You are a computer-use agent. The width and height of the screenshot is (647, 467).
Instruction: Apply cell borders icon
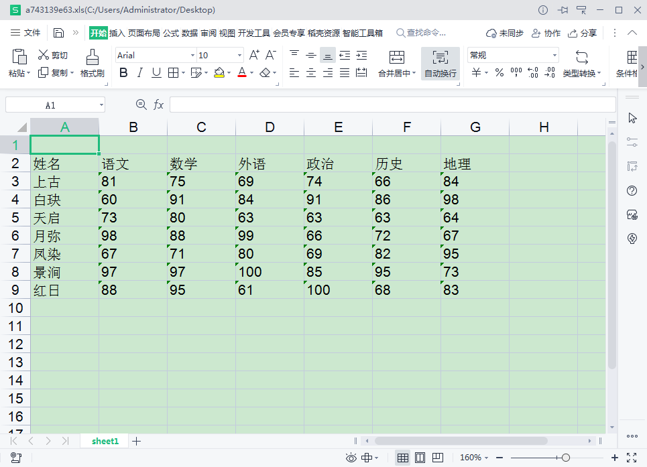click(x=173, y=73)
